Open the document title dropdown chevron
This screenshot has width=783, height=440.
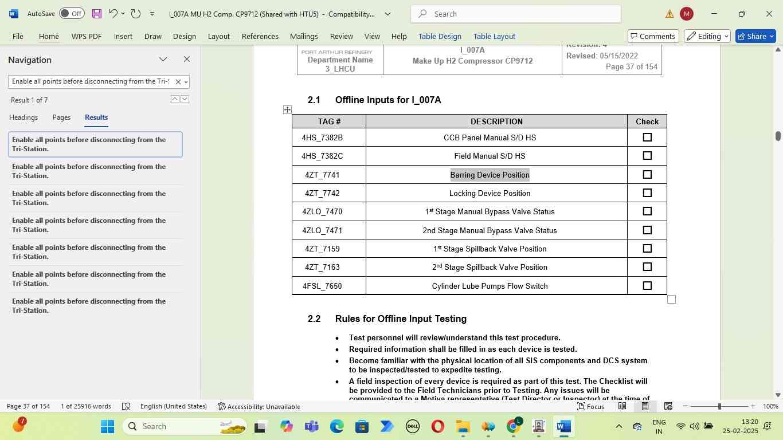pos(387,14)
